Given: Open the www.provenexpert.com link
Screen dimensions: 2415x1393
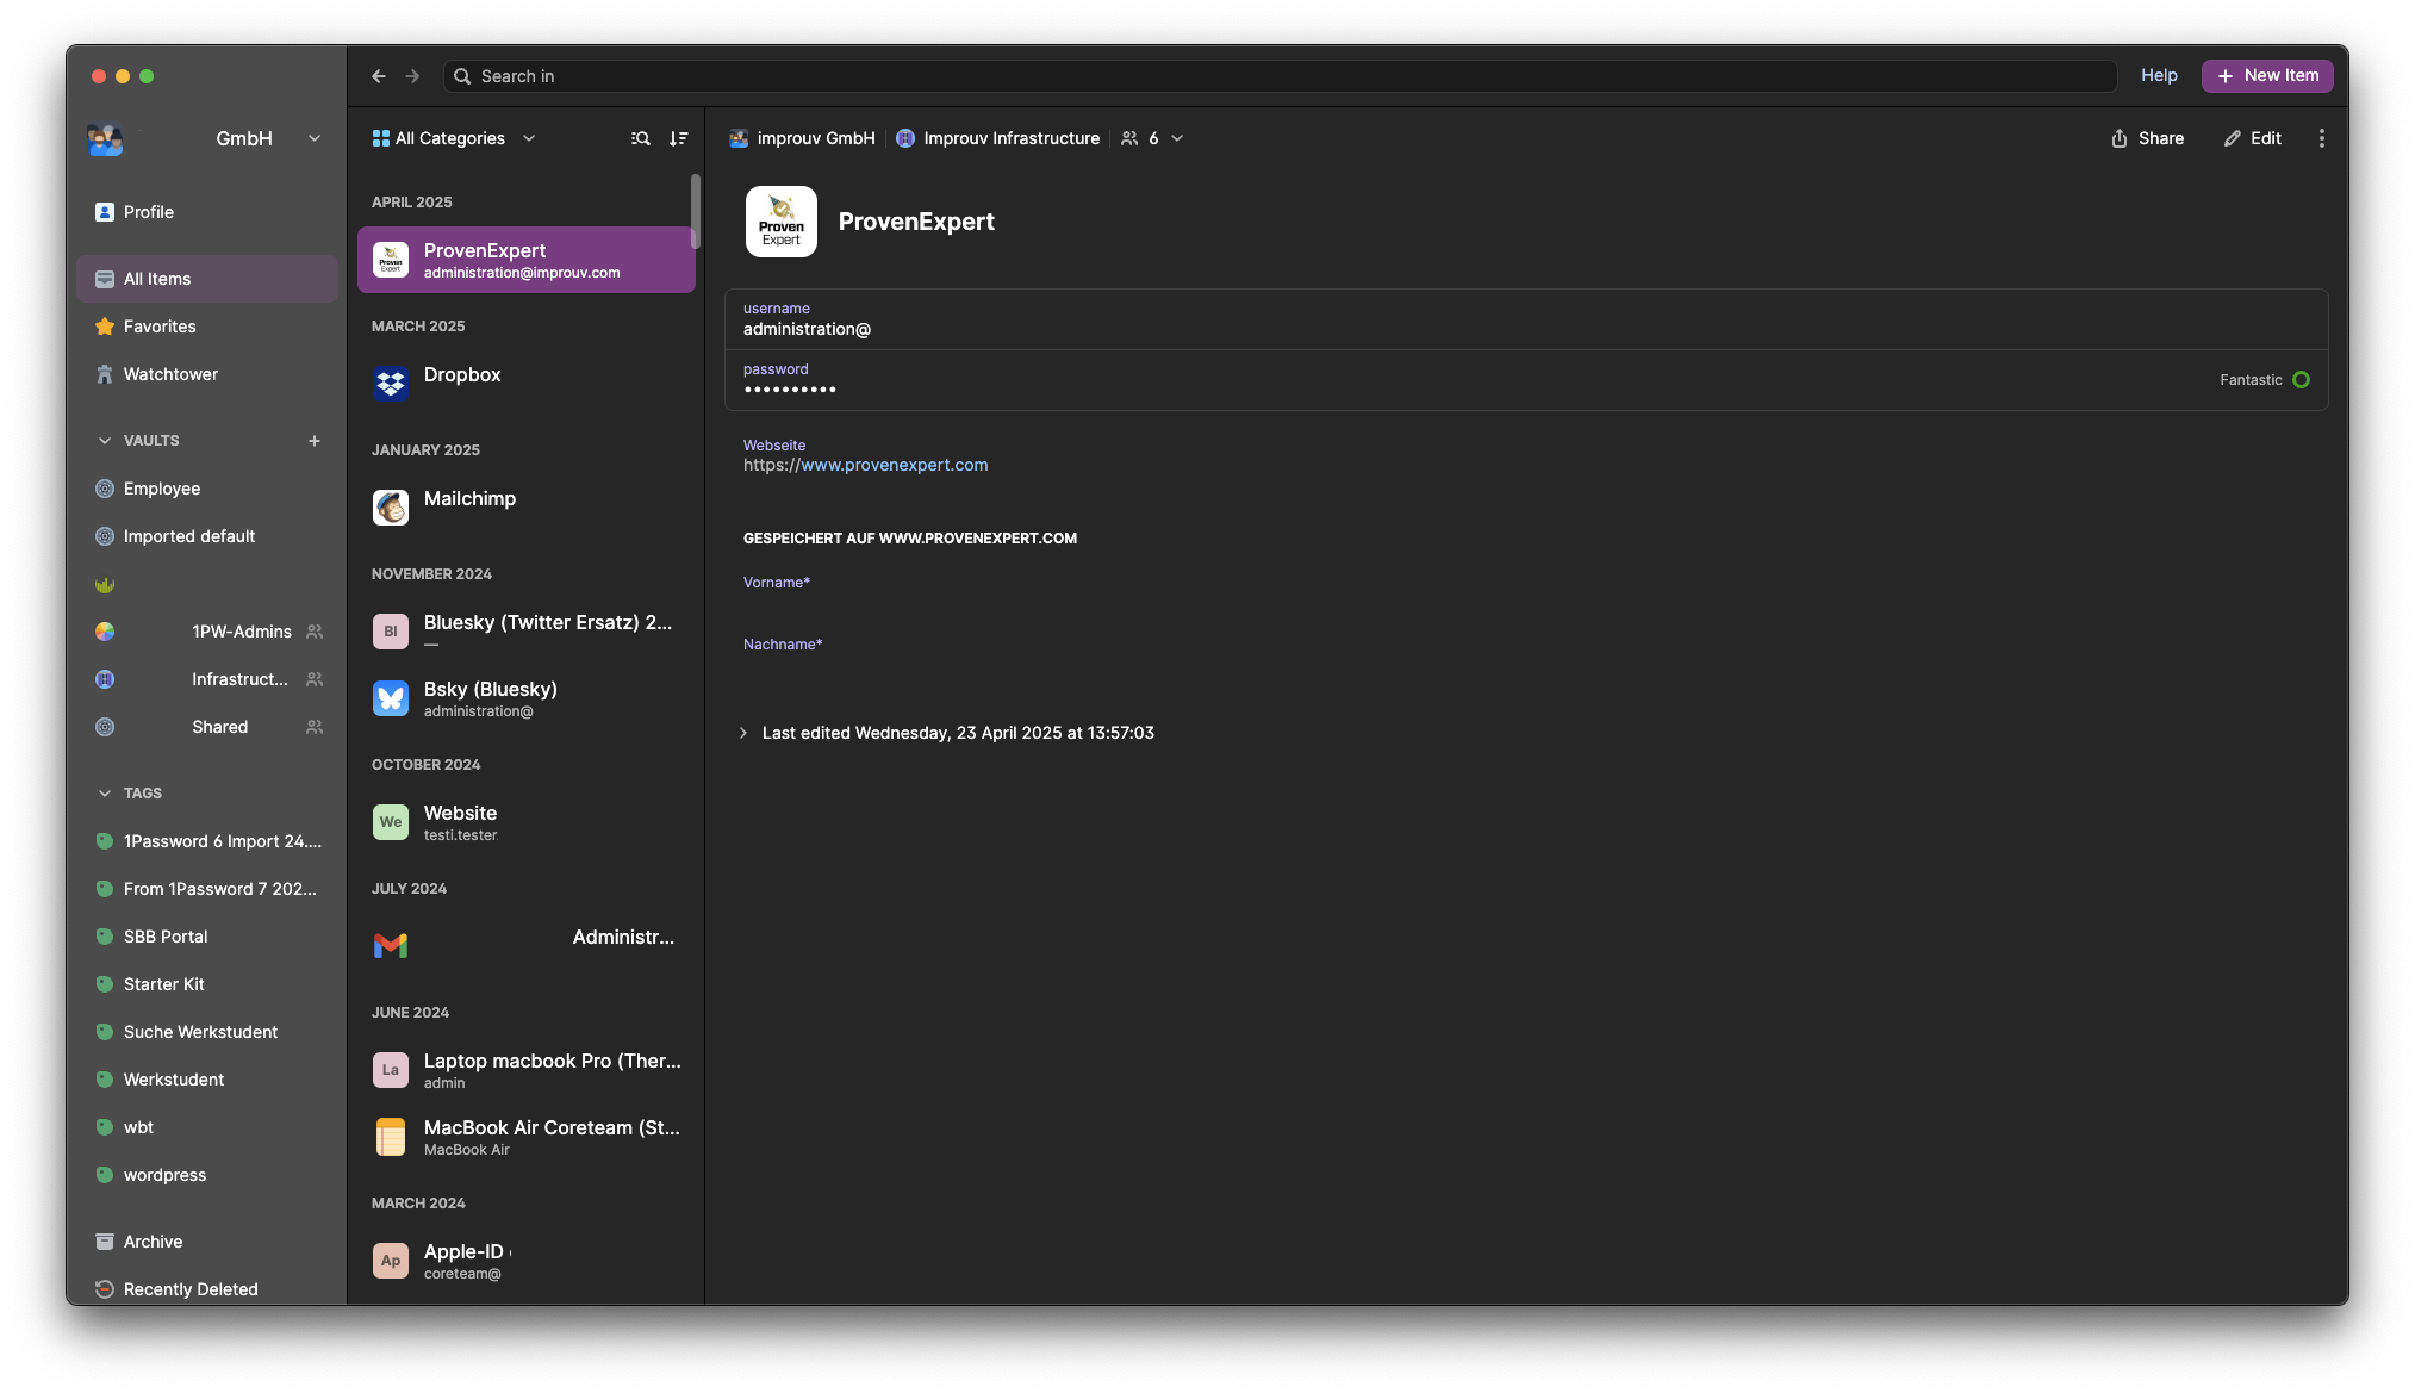Looking at the screenshot, I should tap(894, 465).
